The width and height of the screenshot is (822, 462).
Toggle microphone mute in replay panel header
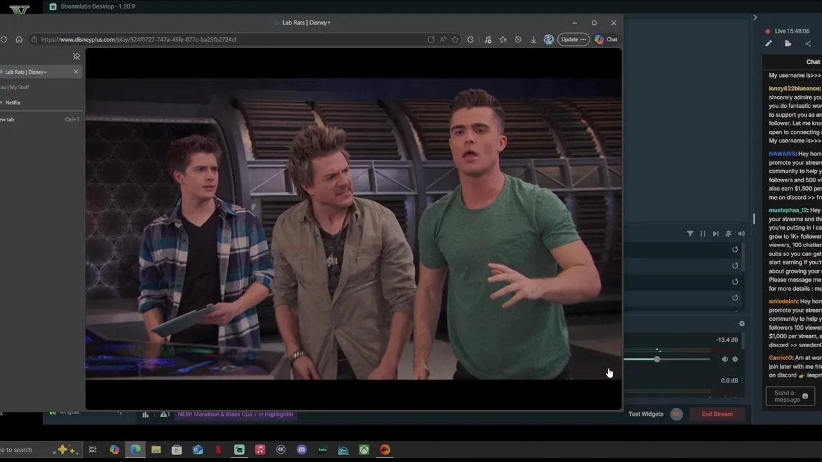[x=728, y=234]
